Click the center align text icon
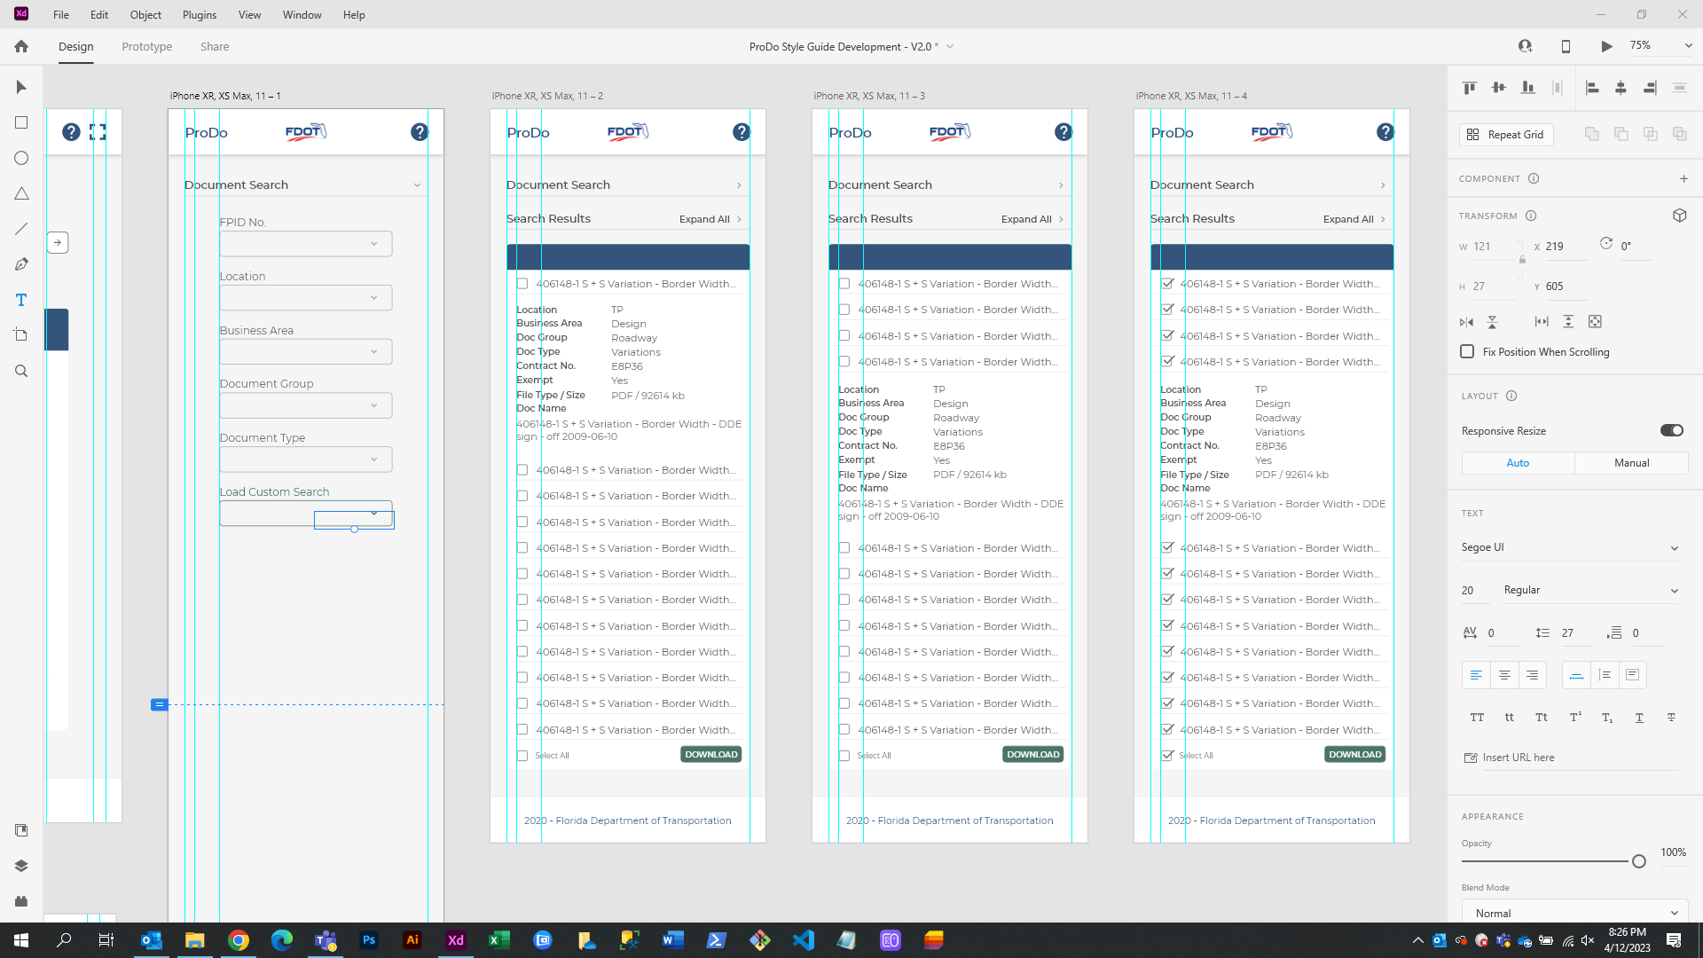The image size is (1703, 958). coord(1504,675)
